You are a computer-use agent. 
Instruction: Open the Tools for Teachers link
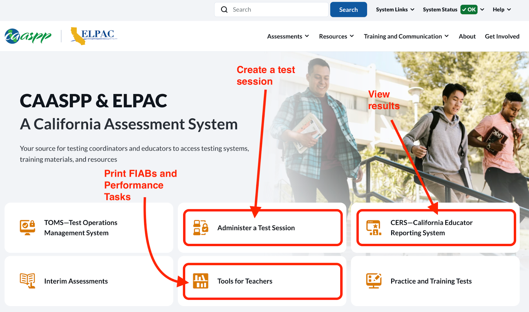coord(262,281)
